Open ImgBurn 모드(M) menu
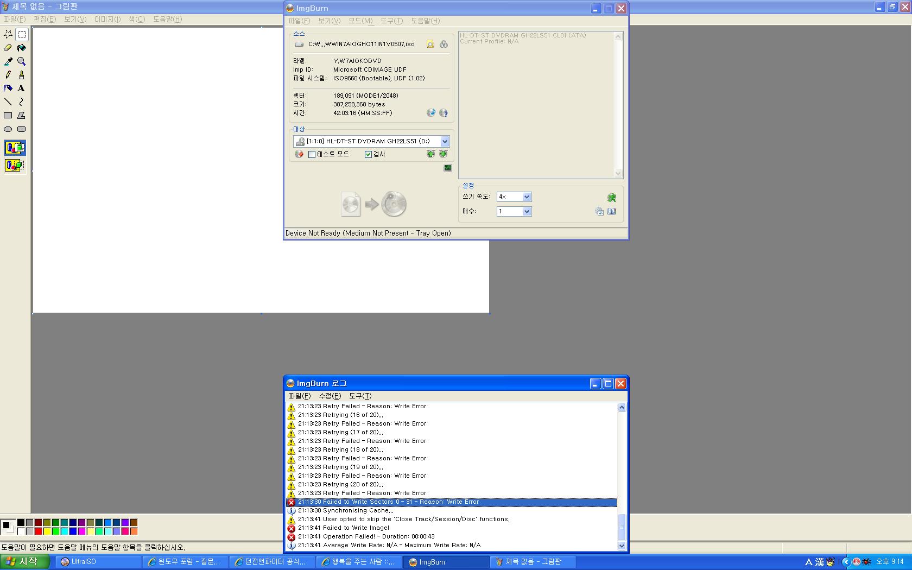 pos(360,21)
